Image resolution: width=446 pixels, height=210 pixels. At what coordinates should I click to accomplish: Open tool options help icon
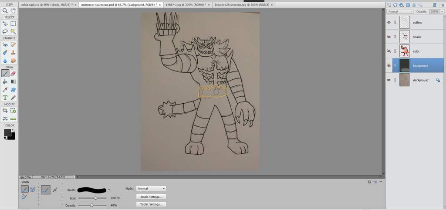(369, 182)
